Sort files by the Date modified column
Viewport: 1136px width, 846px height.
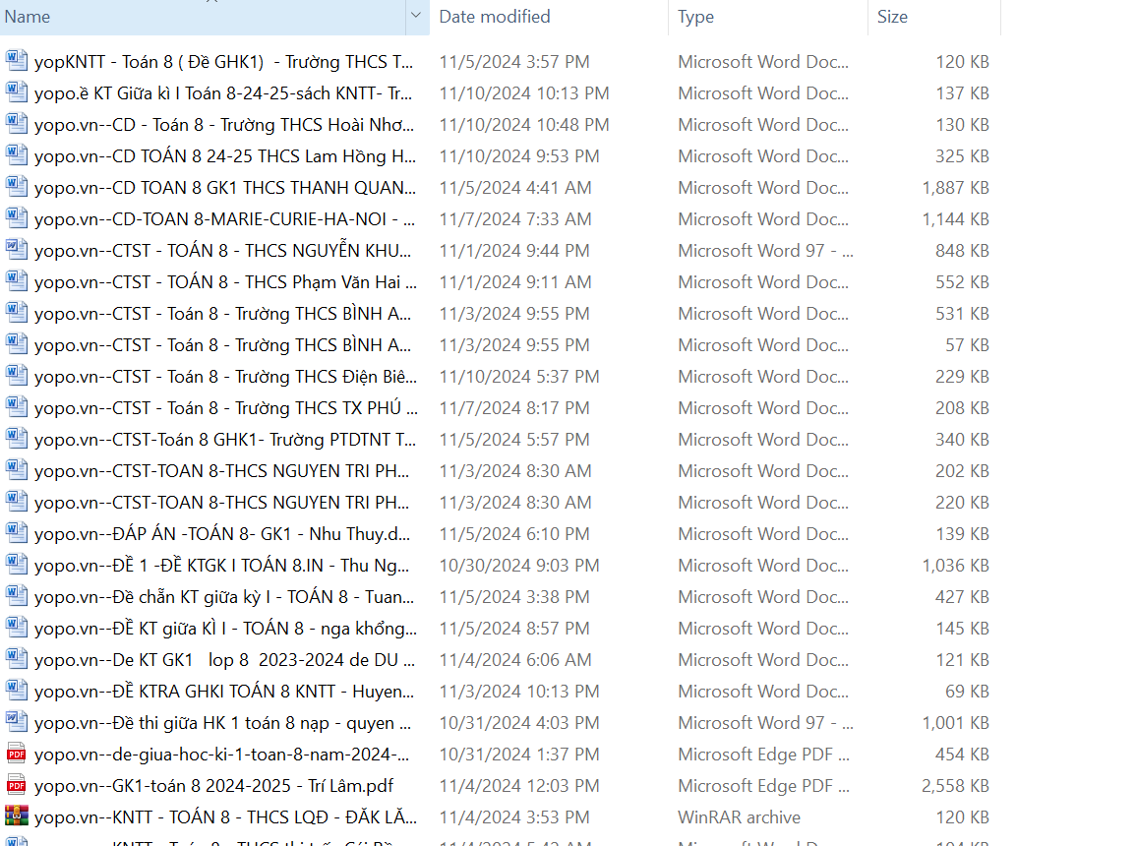(x=495, y=17)
